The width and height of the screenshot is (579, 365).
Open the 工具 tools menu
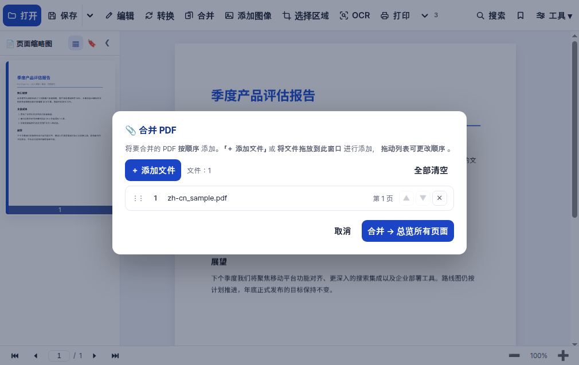click(x=554, y=15)
